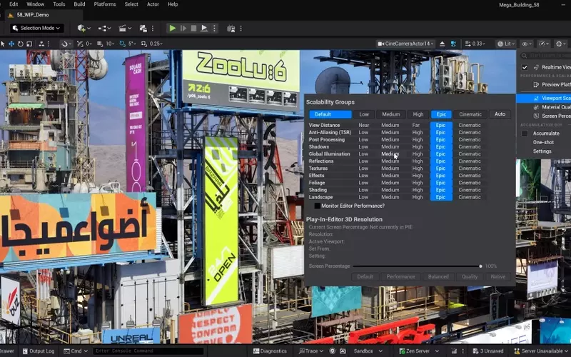Open the scale snap 0.25 dropdown
This screenshot has height=357, width=571.
(x=156, y=44)
